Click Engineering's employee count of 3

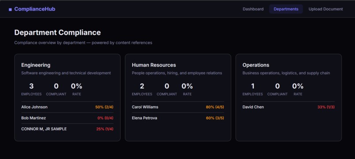pos(31,86)
